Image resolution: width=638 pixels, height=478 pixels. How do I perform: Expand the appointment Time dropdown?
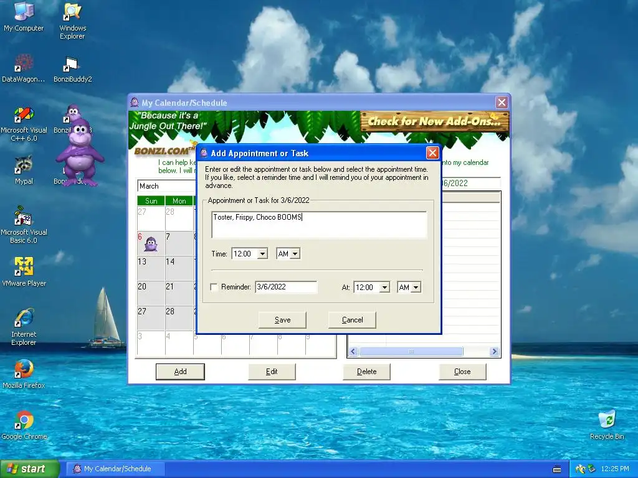pyautogui.click(x=262, y=254)
